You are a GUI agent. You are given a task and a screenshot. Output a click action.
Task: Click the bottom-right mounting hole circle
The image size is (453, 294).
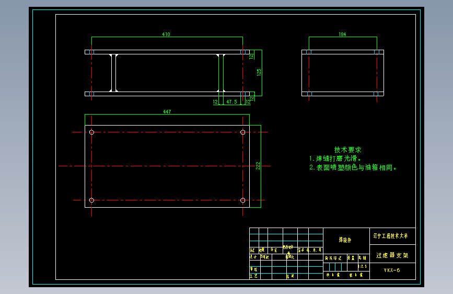click(242, 200)
